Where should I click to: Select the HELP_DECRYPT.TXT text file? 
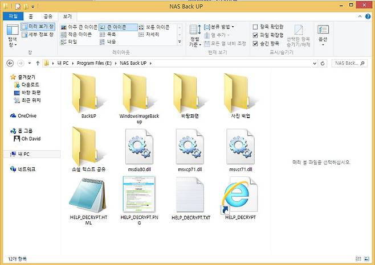point(190,195)
